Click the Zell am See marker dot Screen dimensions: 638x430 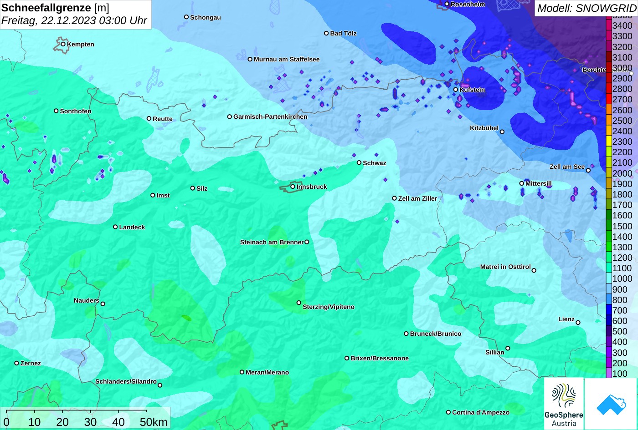[x=588, y=171]
